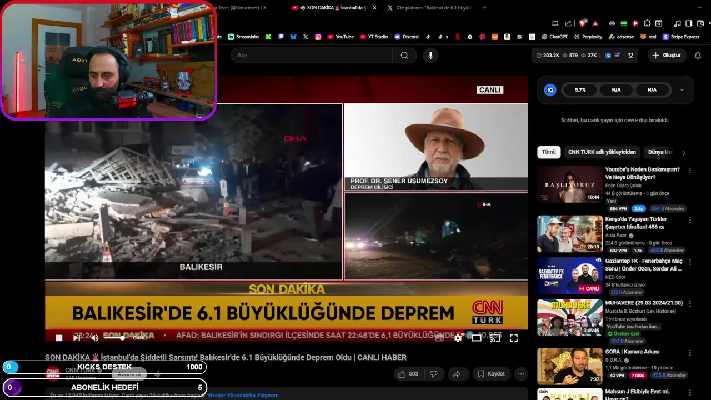Switch to the SON DAKİKA browser tab
711x400 pixels.
point(333,8)
